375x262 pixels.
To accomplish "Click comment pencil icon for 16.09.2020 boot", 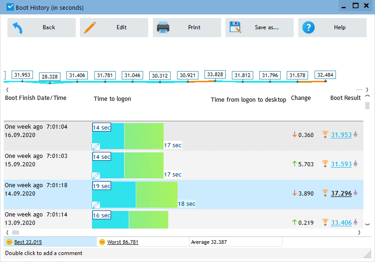I will click(96, 146).
